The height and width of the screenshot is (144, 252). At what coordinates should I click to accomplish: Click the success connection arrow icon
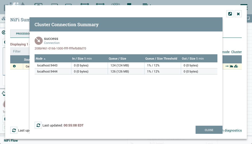39,41
